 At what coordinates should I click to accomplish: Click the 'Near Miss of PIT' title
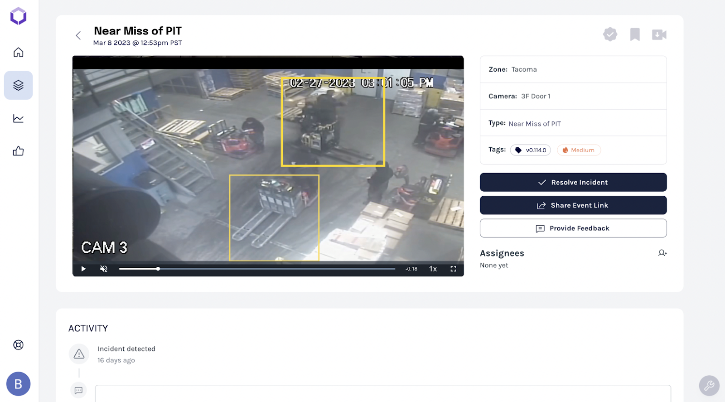[138, 31]
